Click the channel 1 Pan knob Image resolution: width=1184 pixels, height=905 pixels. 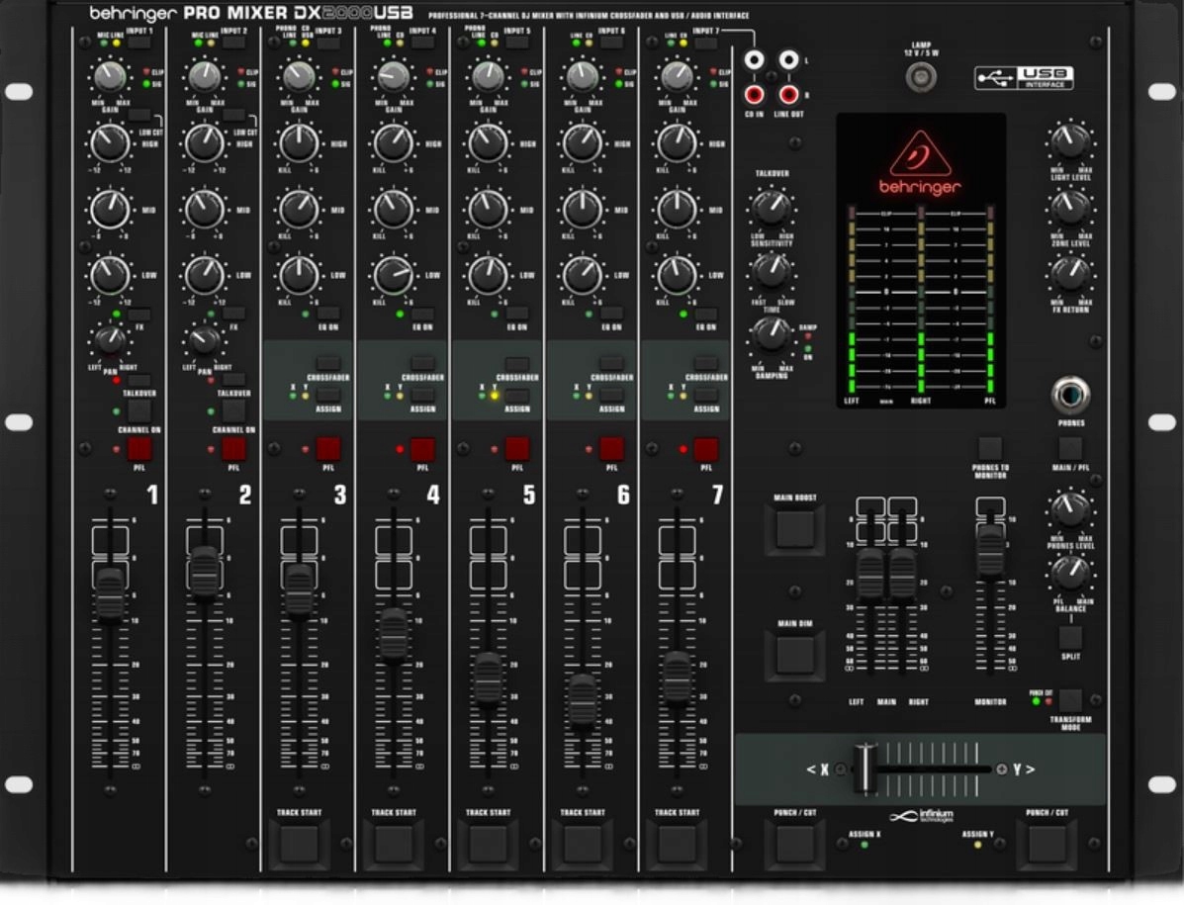coord(110,341)
